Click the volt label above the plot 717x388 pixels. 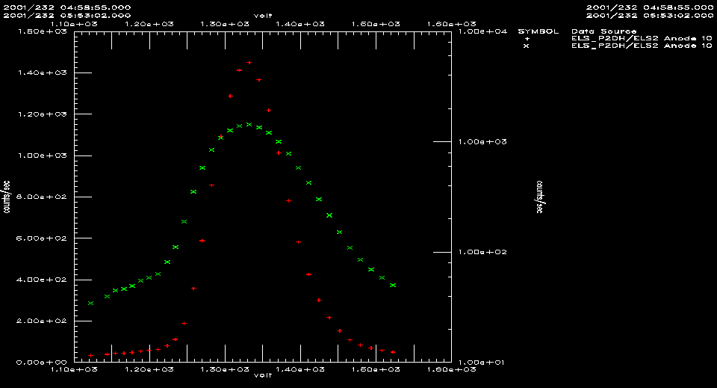pos(263,16)
